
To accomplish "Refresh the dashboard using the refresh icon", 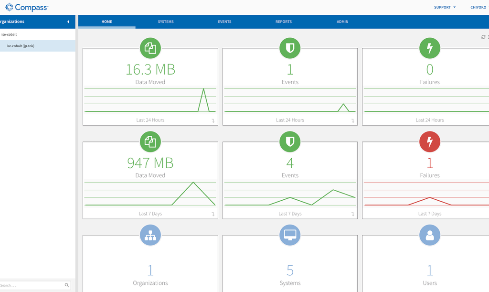I will [483, 37].
